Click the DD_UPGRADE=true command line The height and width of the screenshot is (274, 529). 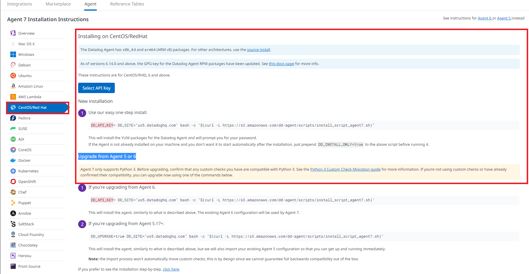(x=304, y=236)
